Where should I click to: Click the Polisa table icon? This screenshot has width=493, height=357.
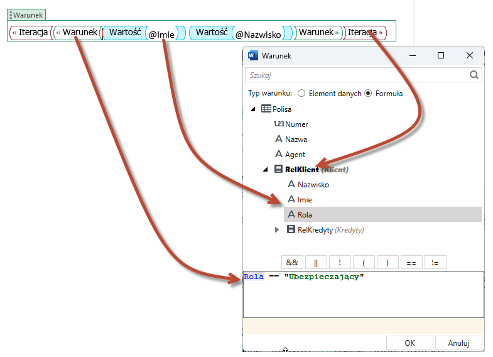[x=266, y=109]
